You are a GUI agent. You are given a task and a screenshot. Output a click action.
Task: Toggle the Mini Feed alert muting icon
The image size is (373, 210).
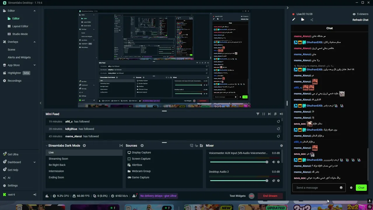coord(275,114)
